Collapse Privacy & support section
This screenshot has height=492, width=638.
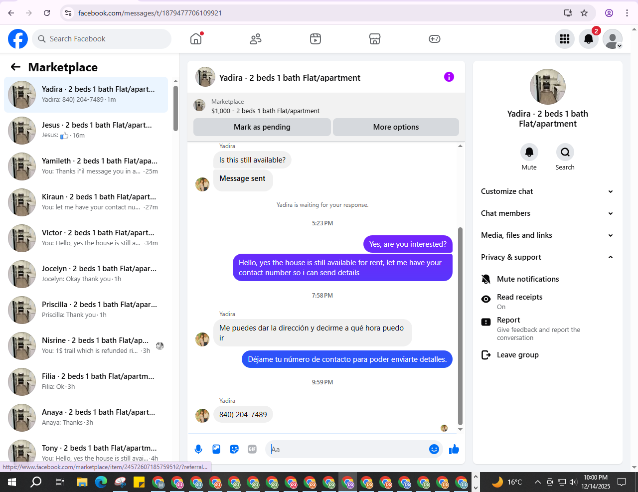point(548,257)
